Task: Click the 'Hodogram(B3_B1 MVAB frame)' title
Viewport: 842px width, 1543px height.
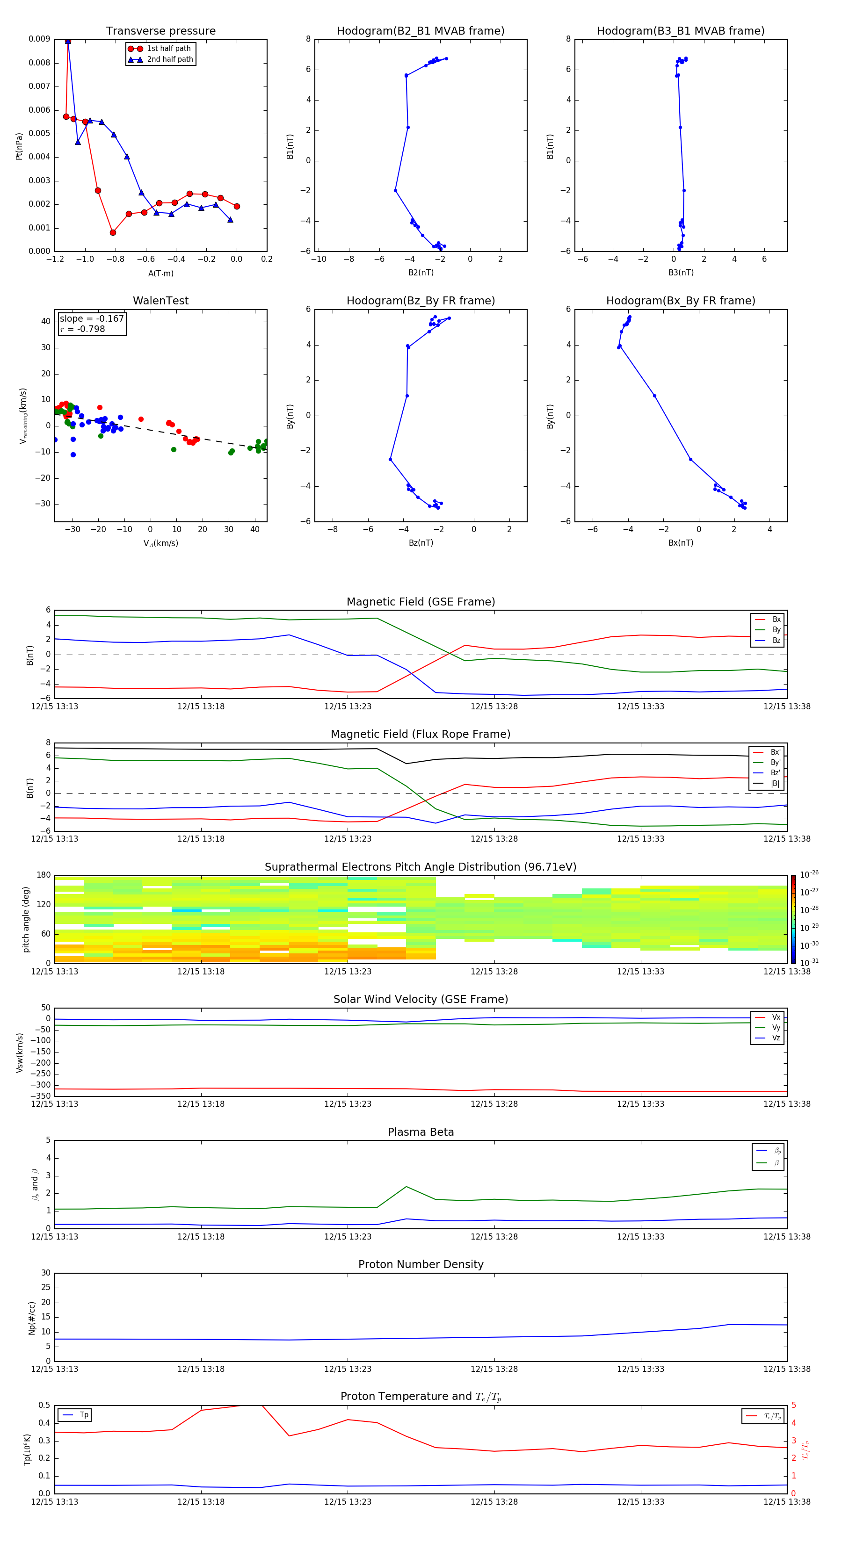Action: [681, 30]
